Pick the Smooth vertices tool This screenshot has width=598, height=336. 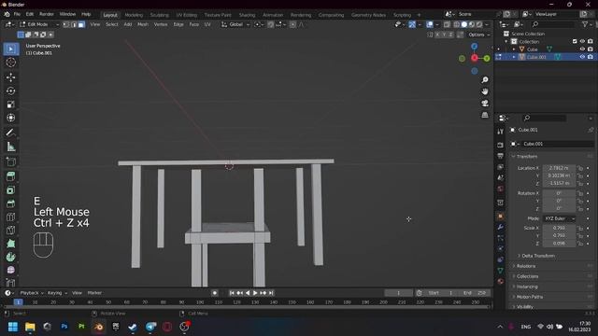tap(10, 270)
